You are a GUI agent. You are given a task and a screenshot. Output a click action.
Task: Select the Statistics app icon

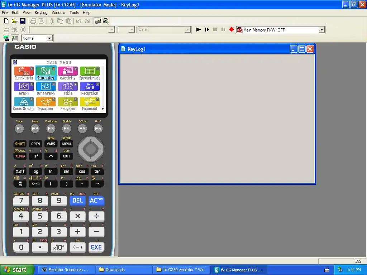(46, 73)
